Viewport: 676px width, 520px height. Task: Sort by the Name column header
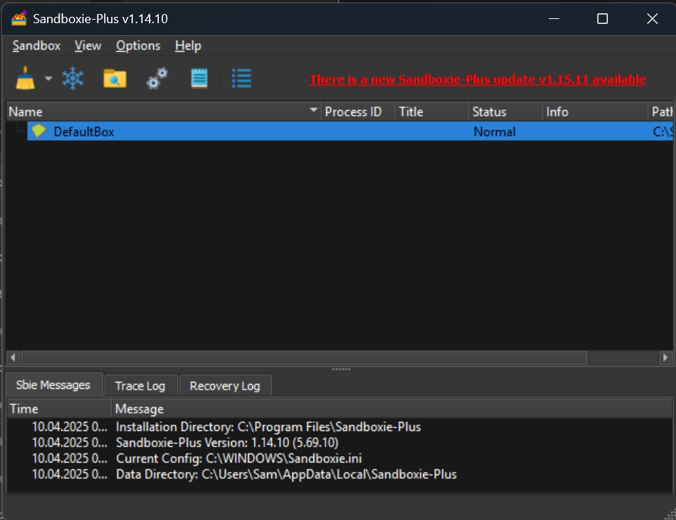(x=164, y=112)
